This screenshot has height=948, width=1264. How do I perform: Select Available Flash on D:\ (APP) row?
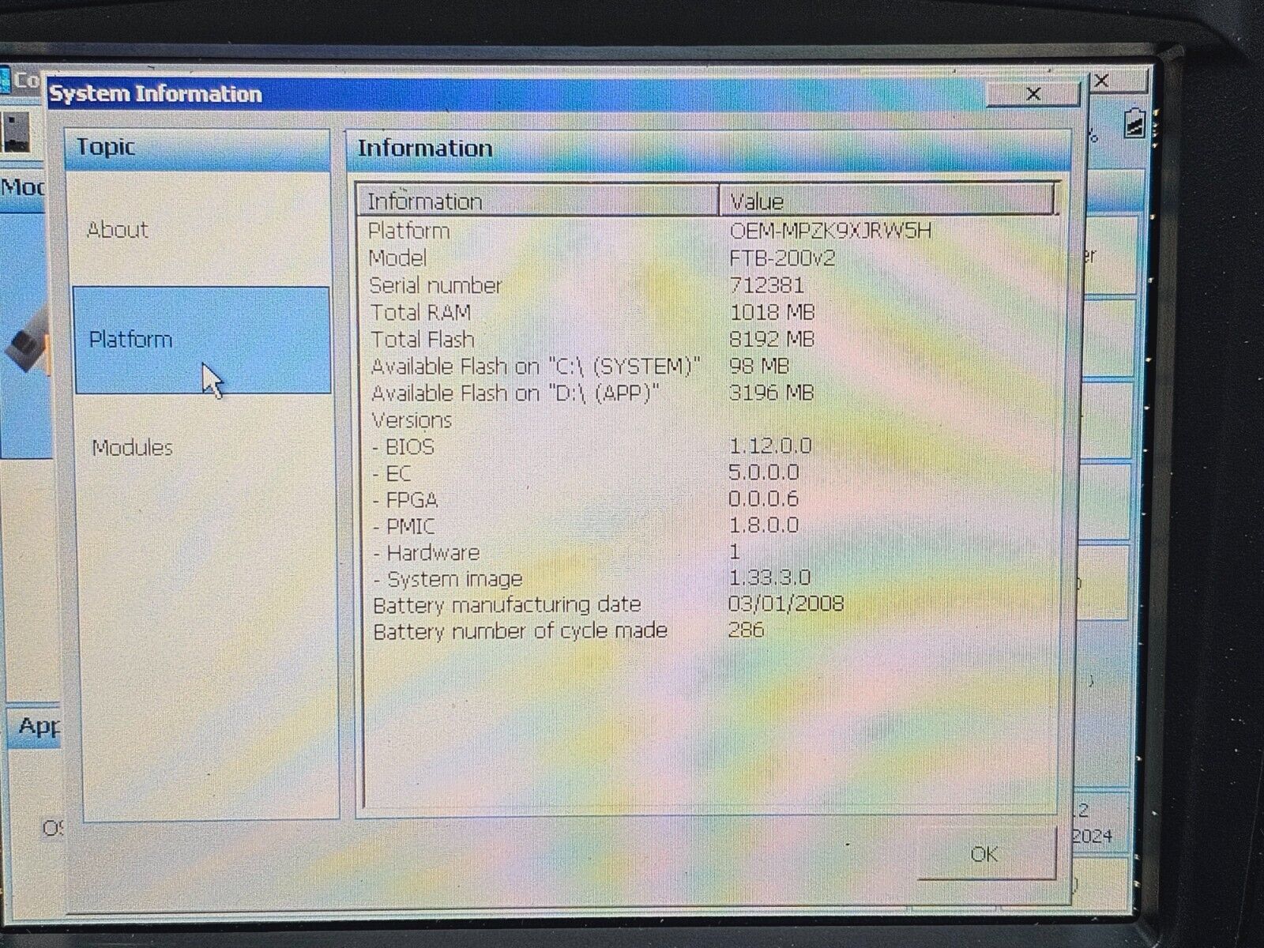pyautogui.click(x=708, y=393)
